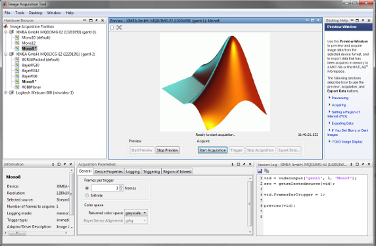This screenshot has width=376, height=246.
Task: Select the BayerRG10 format icon
Action: click(x=17, y=65)
